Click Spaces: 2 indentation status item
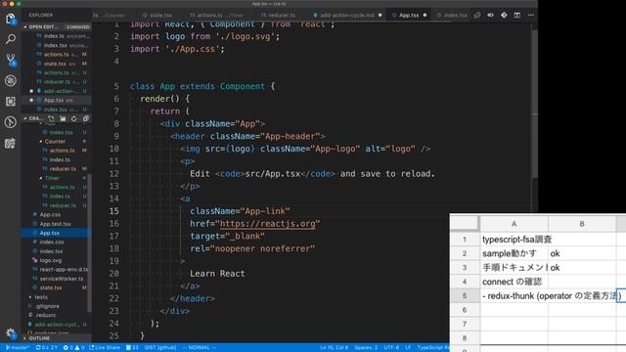The image size is (626, 352). pyautogui.click(x=366, y=348)
